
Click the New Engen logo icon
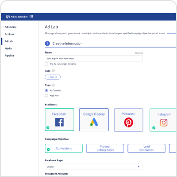tap(8, 17)
